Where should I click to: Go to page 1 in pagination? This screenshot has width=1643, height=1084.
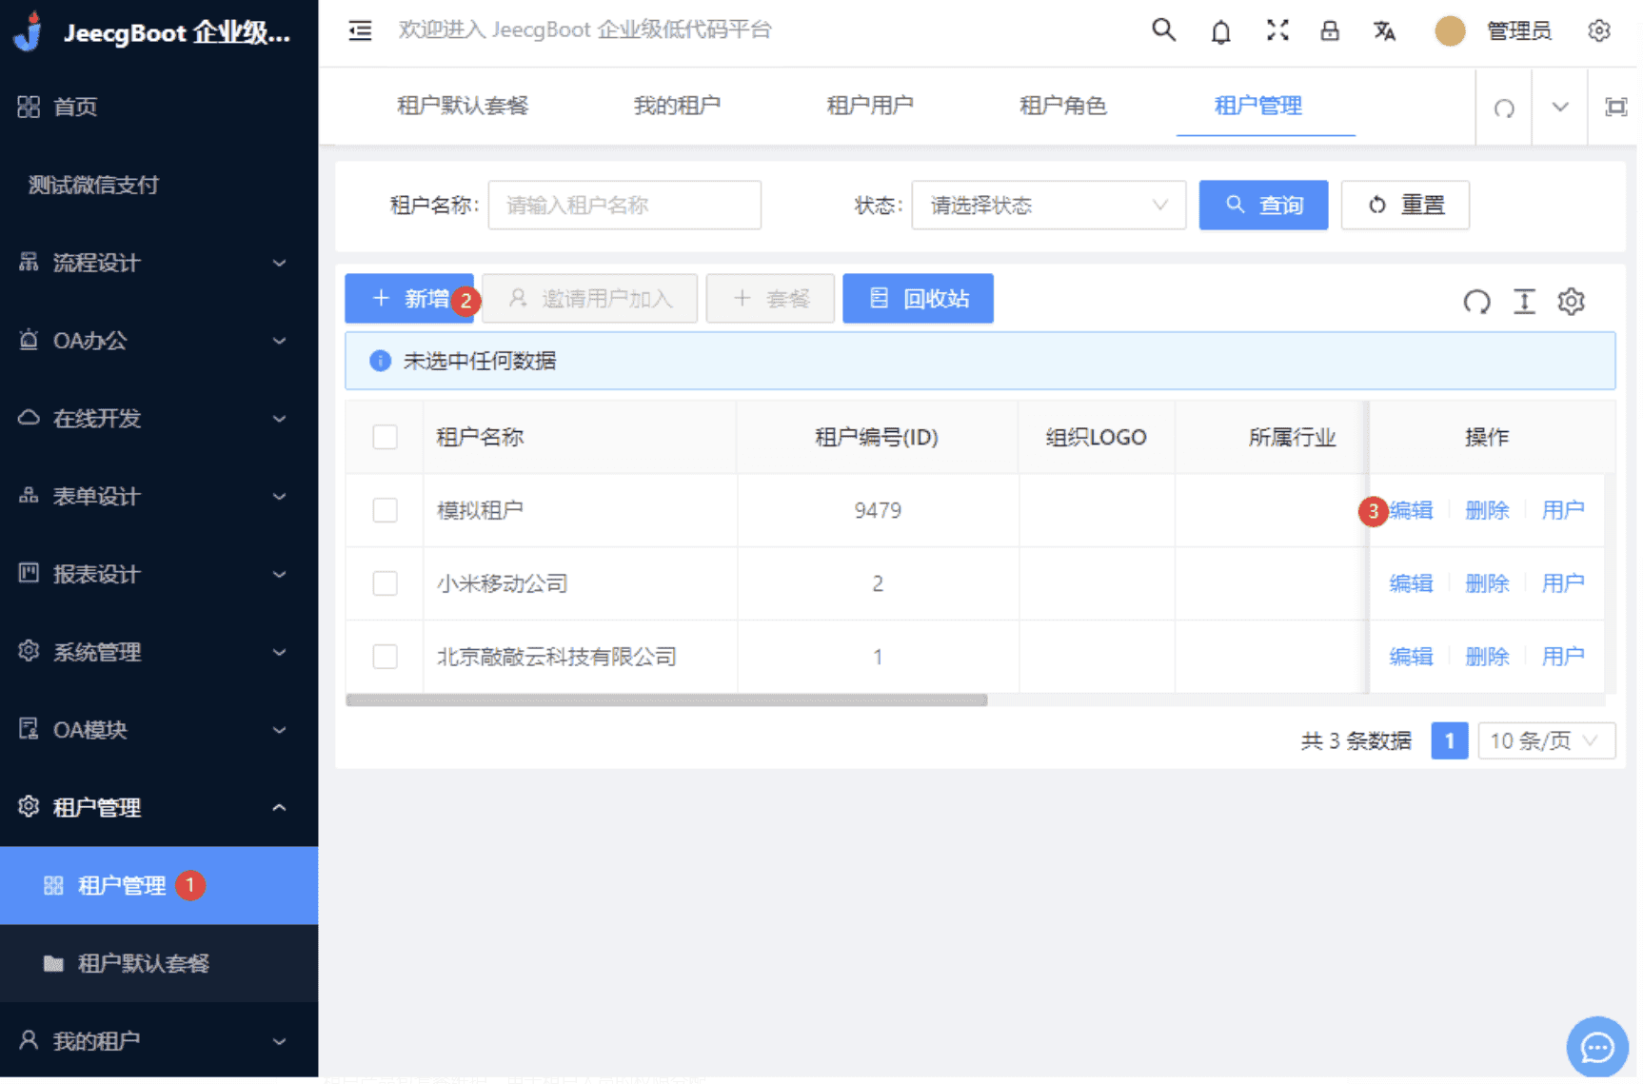pyautogui.click(x=1449, y=741)
